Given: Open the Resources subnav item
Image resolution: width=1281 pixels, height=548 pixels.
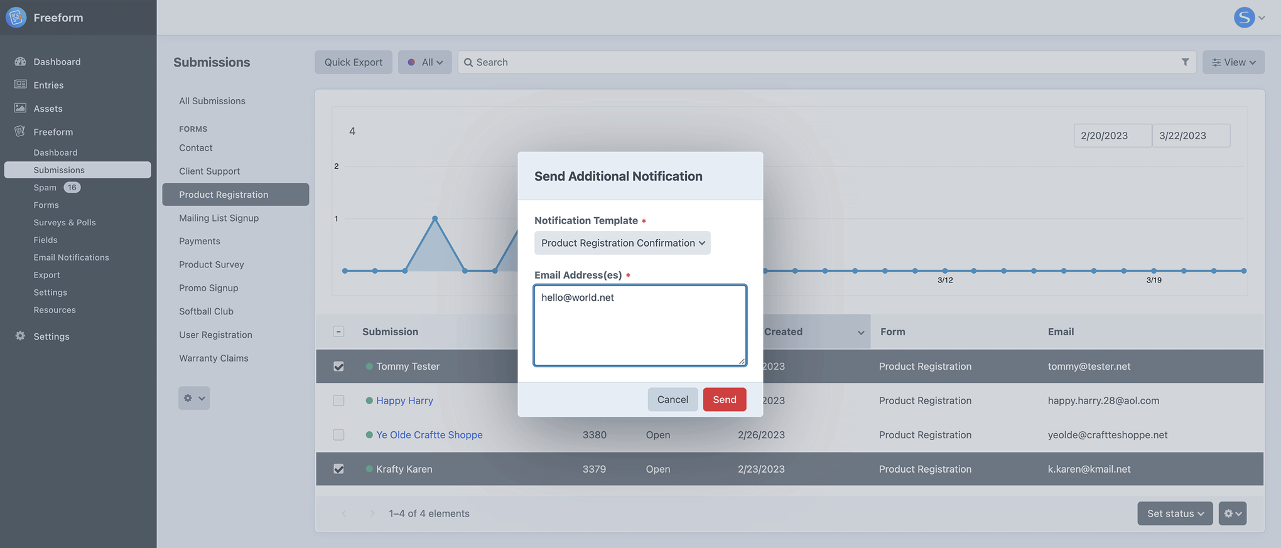Looking at the screenshot, I should click(x=55, y=310).
